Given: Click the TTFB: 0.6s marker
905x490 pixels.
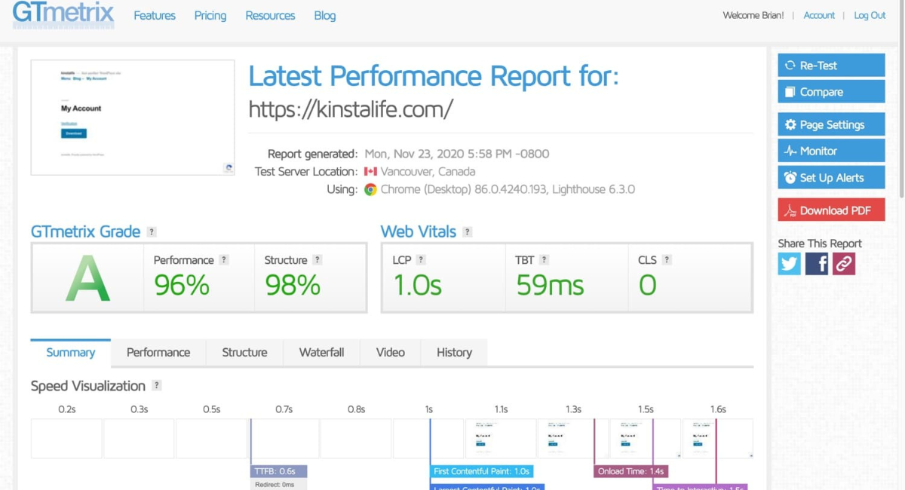Looking at the screenshot, I should click(x=279, y=471).
